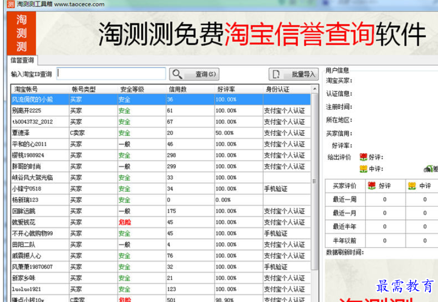438x302 pixels.
Task: Click the 淘宝买家 label in 用户信息
Action: 339,81
